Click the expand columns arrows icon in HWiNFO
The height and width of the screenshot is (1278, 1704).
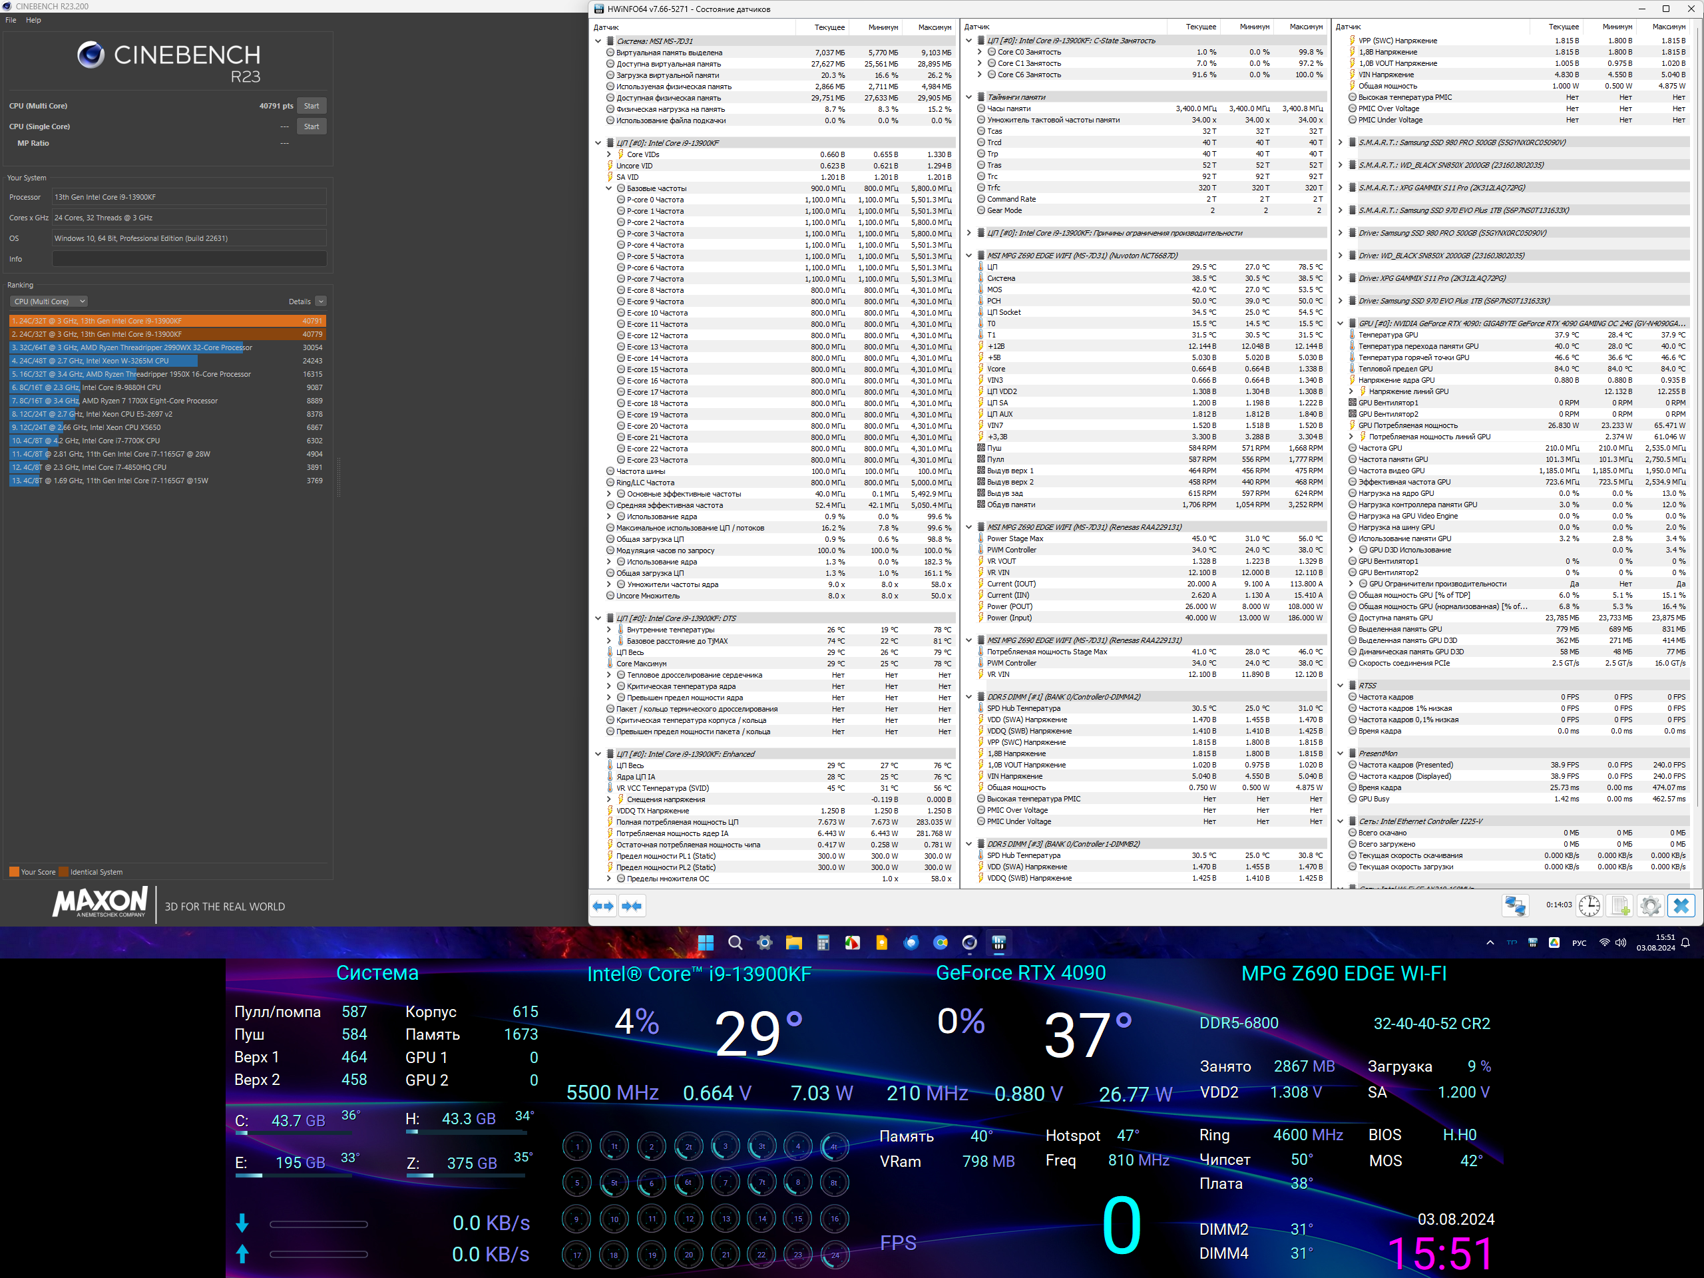pyautogui.click(x=603, y=906)
